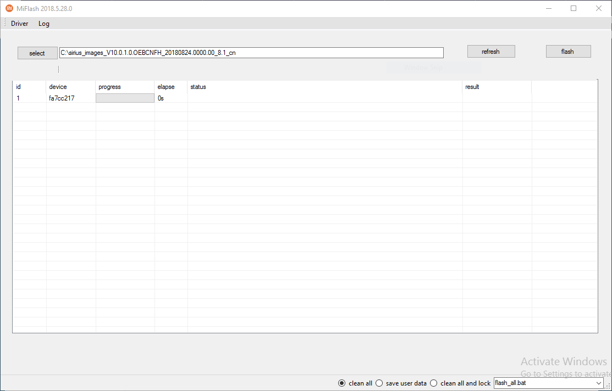
Task: Click the refresh button to detect devices
Action: 491,52
